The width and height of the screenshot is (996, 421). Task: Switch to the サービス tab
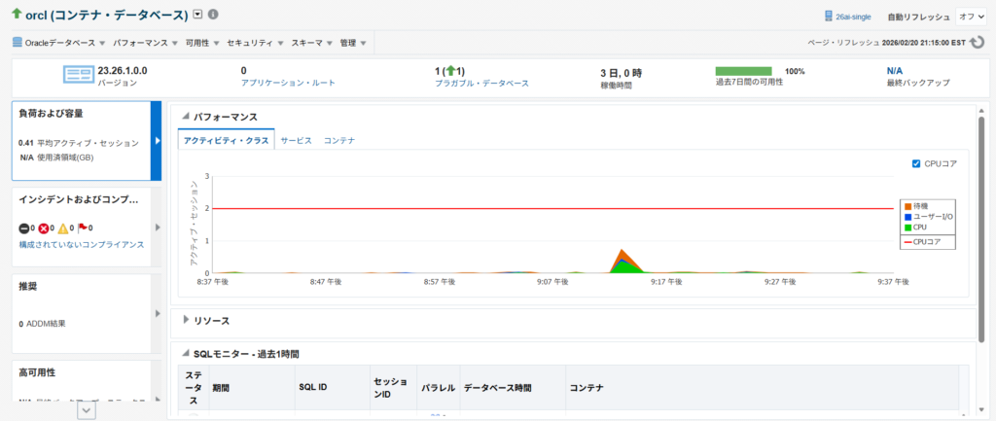coord(296,141)
